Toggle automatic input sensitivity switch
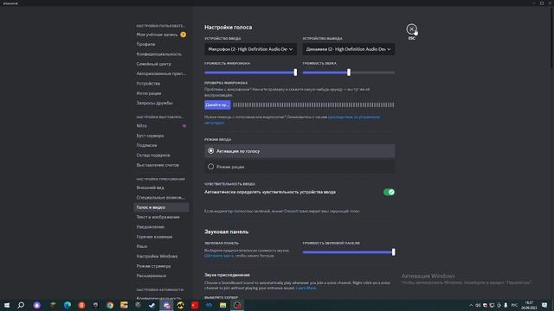 (389, 192)
